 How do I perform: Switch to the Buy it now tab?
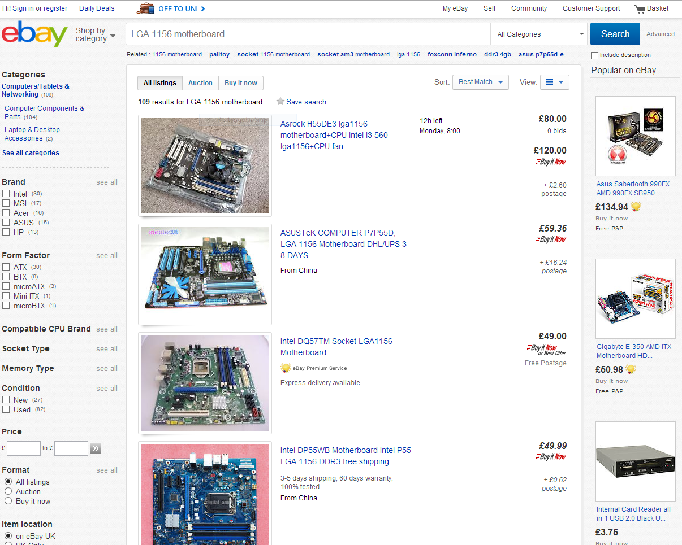pos(241,83)
